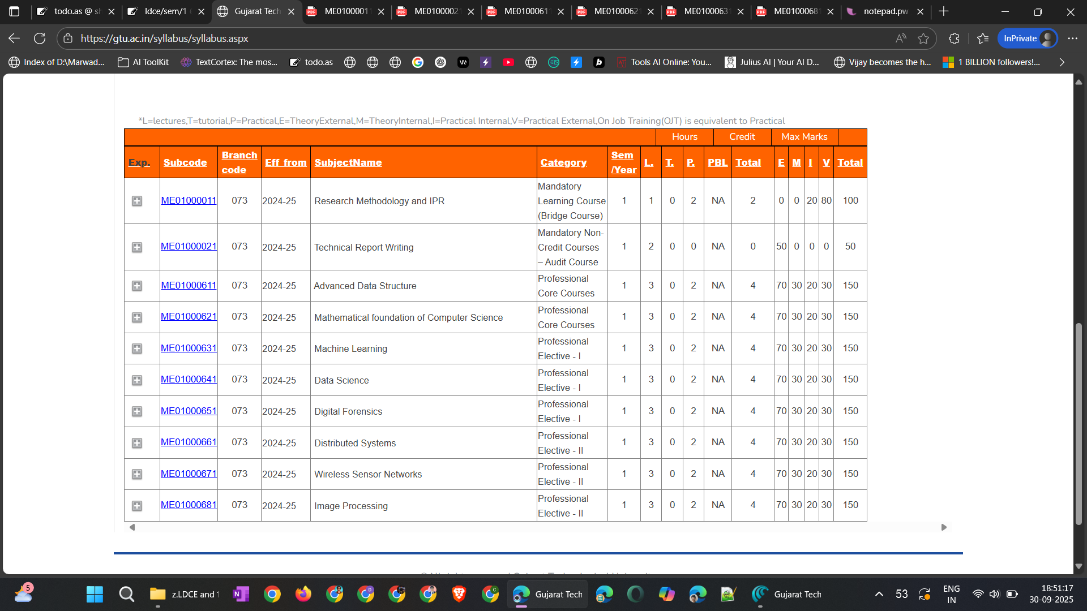Open subject code ME01000641 link
The height and width of the screenshot is (611, 1087).
(x=189, y=379)
